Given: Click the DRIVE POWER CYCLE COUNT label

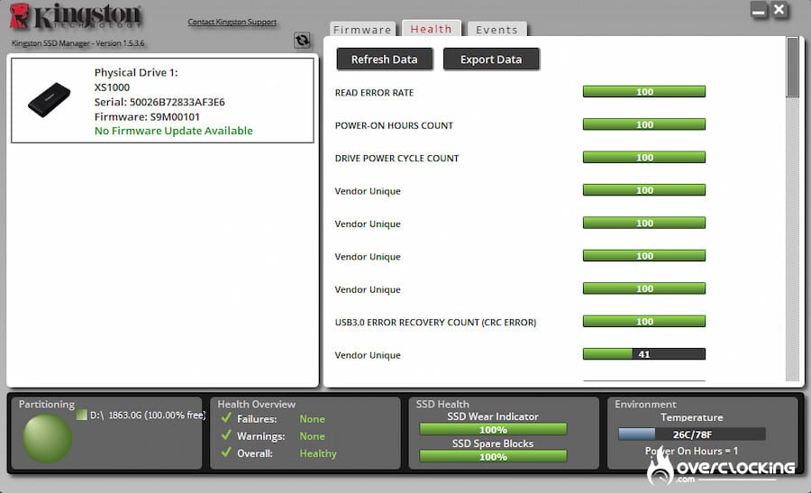Looking at the screenshot, I should (x=396, y=159).
